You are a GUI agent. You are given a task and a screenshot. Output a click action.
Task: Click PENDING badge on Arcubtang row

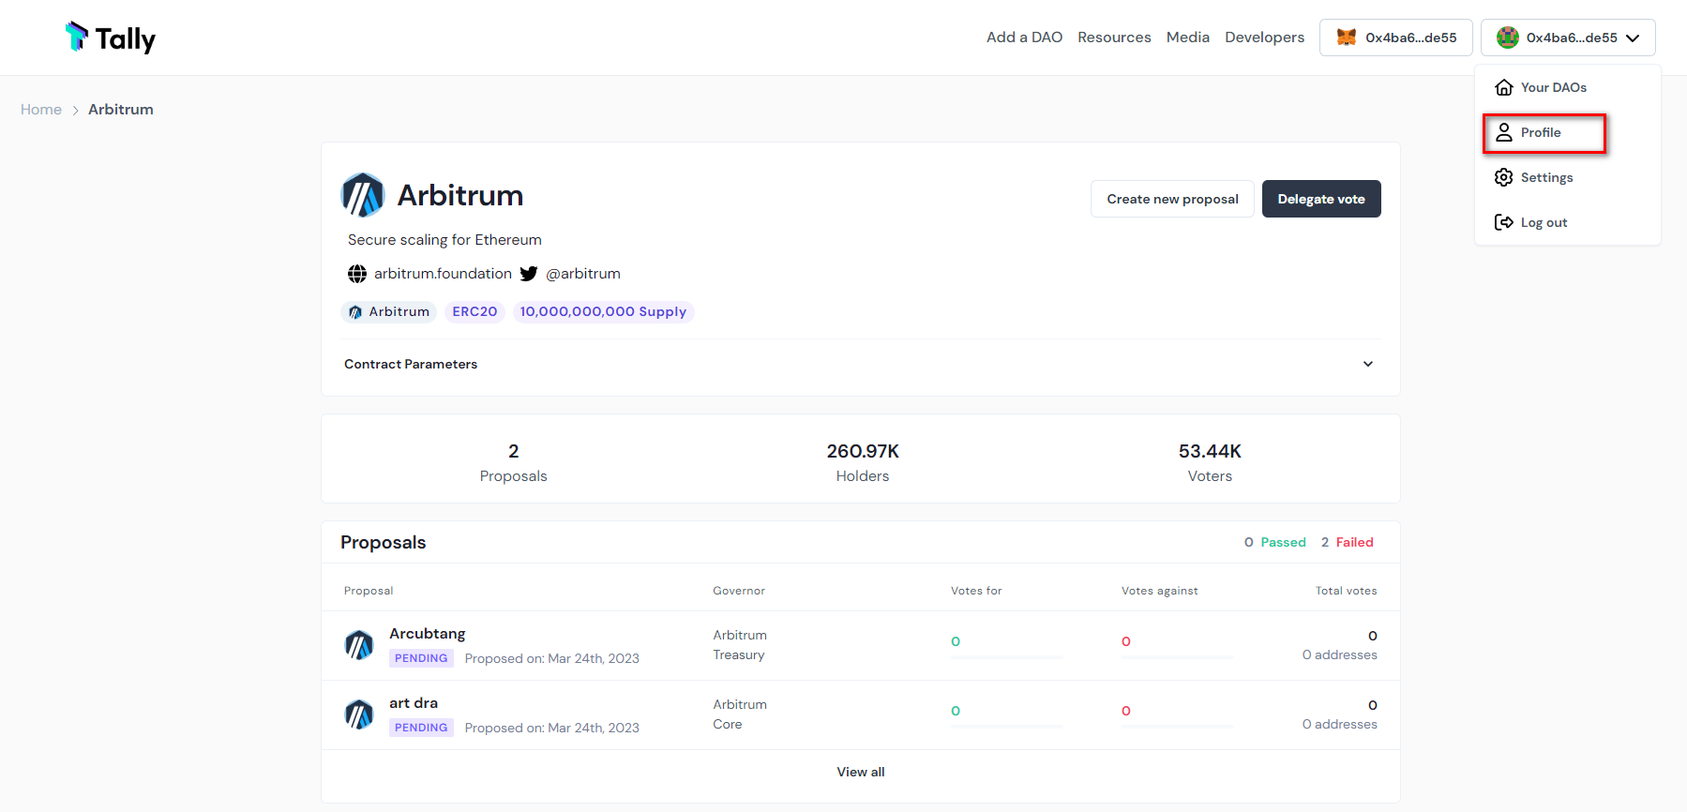click(x=421, y=658)
